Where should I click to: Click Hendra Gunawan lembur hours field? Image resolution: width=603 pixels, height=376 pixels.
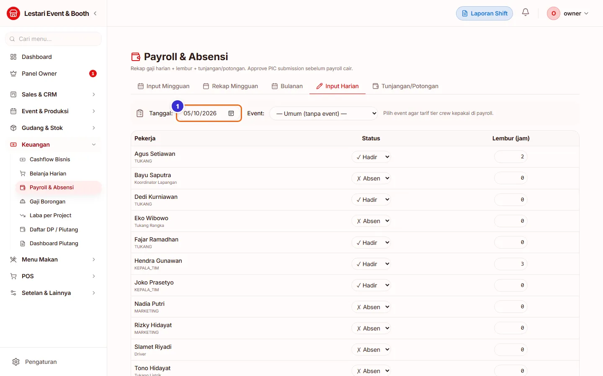(511, 264)
